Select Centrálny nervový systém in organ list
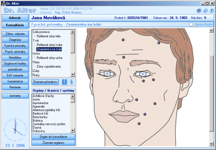The height and width of the screenshot is (150, 216). click(x=49, y=124)
